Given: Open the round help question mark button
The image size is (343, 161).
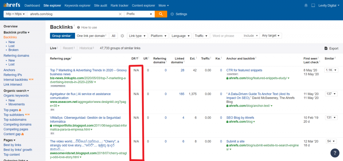Looking at the screenshot, I should point(335,153).
